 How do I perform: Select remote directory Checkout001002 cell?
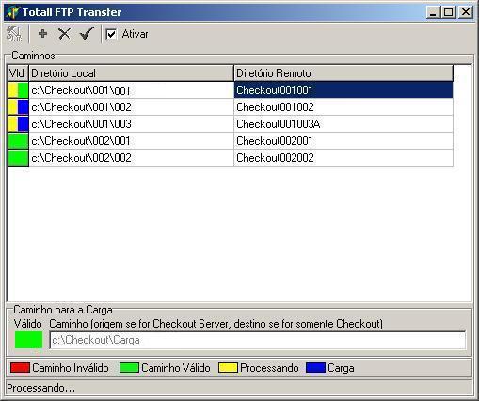(x=343, y=107)
